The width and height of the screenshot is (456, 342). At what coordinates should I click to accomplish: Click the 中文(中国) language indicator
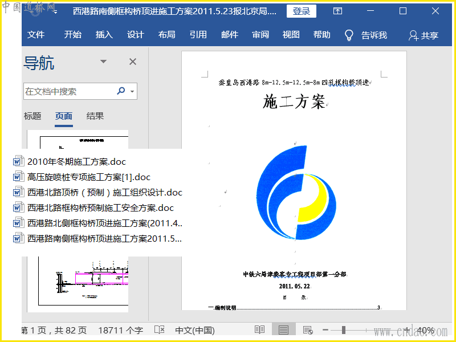pyautogui.click(x=195, y=330)
